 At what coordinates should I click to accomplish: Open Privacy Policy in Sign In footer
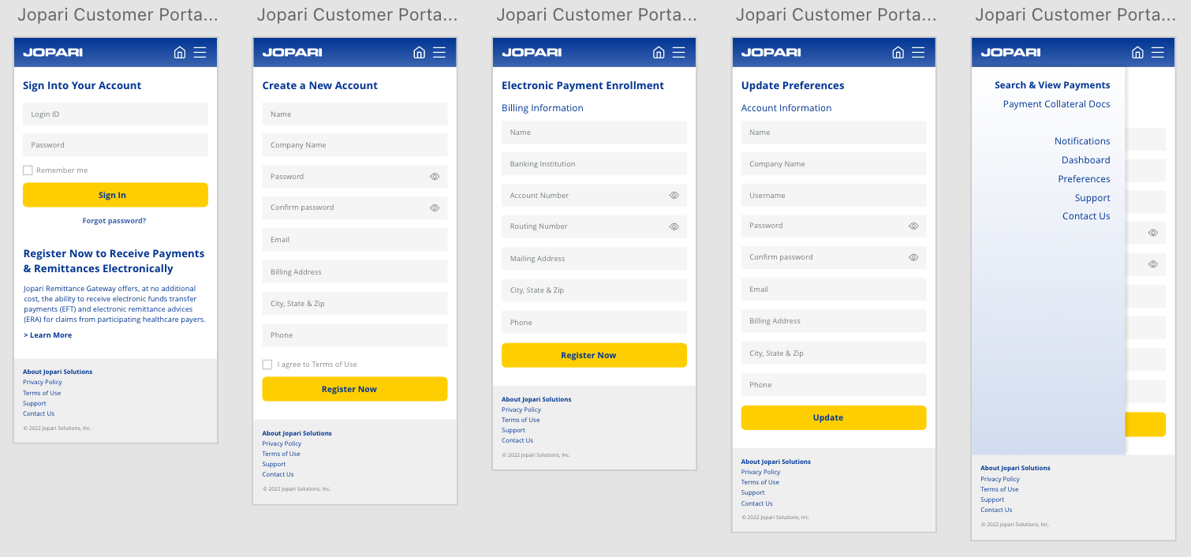pyautogui.click(x=43, y=382)
